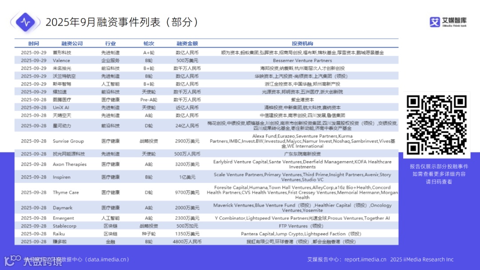
Task: Select the company cell 'Sunrise Group'
Action: pyautogui.click(x=68, y=141)
